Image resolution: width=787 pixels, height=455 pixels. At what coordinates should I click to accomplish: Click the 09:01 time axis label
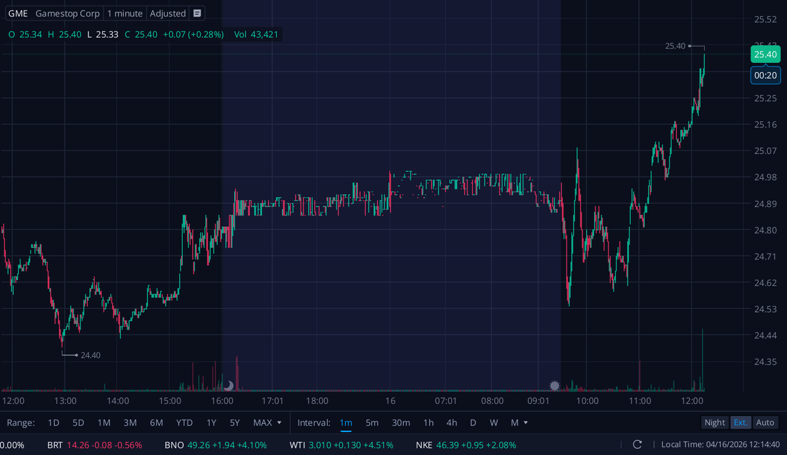(538, 401)
